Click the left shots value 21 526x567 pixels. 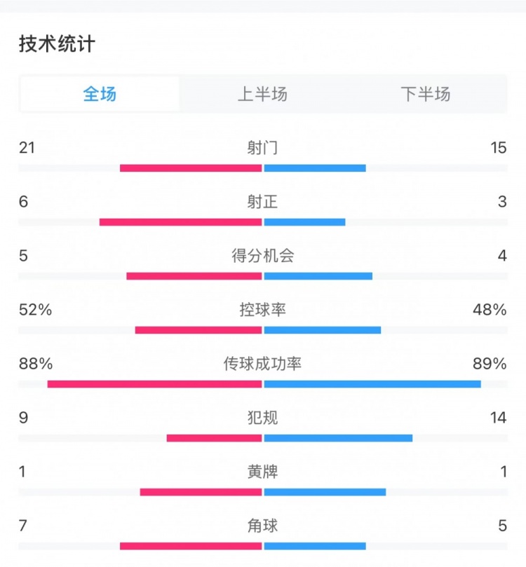[x=27, y=148]
